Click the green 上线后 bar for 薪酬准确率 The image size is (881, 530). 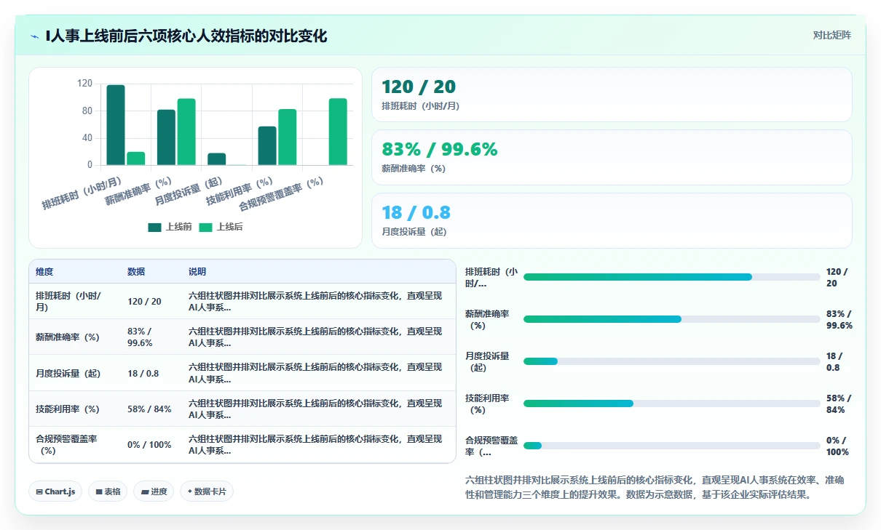click(186, 132)
